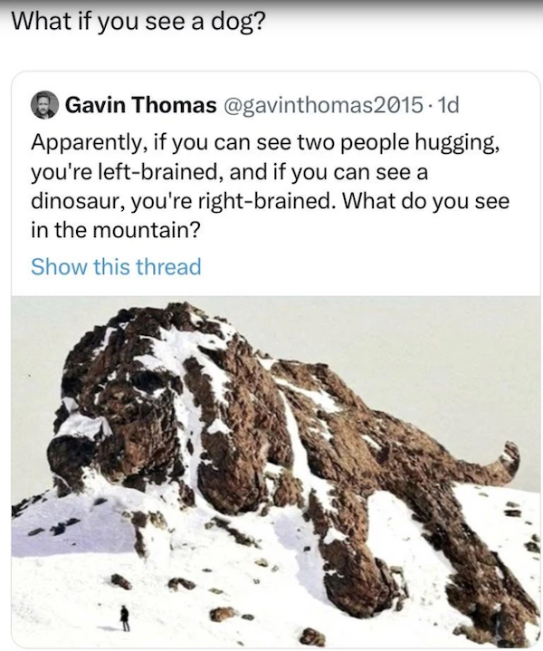The image size is (543, 651).
Task: Click the word "dinosaur" in the tweet
Action: point(79,201)
